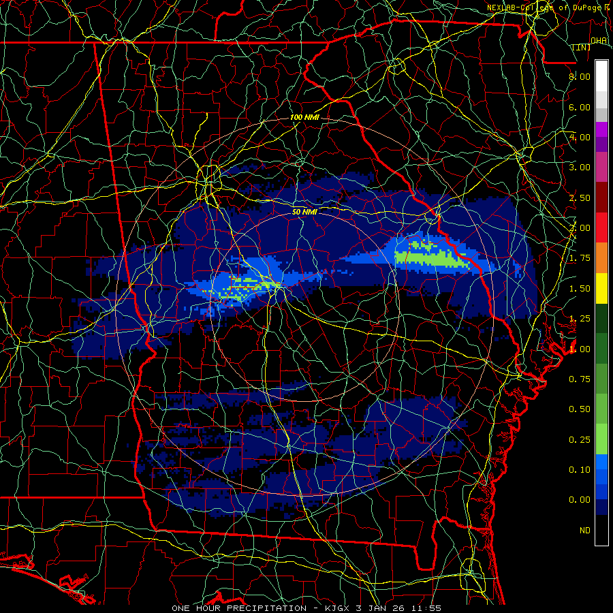Click the OHA product code label
Screen dimensions: 613x613
599,40
